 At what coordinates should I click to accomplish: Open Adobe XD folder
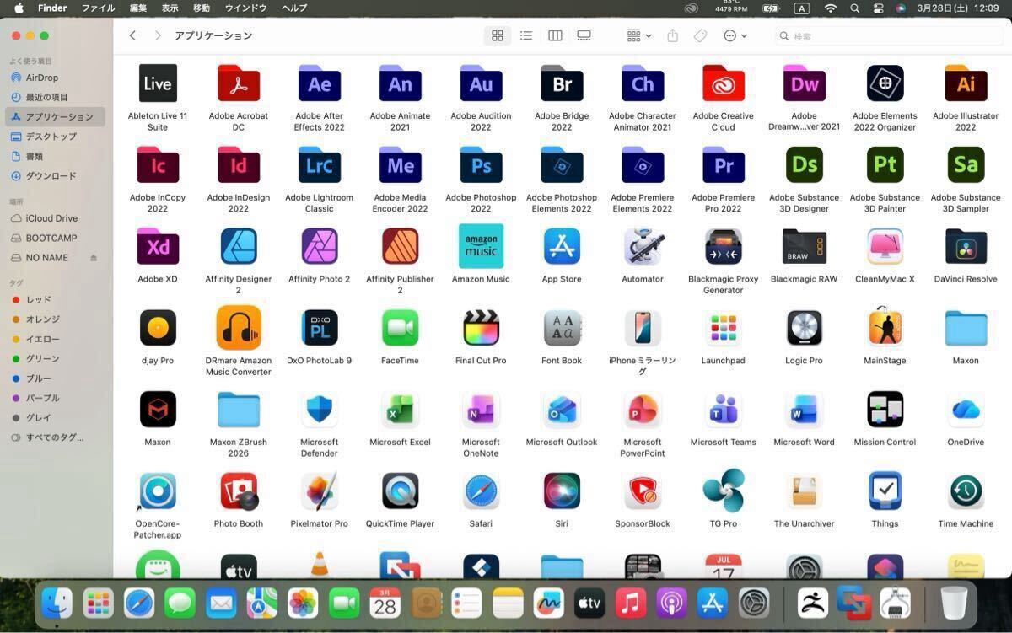pos(158,246)
